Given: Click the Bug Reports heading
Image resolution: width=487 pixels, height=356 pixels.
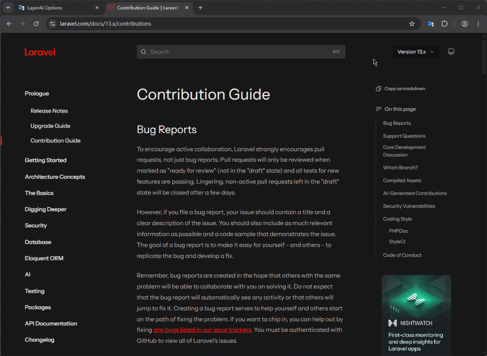Looking at the screenshot, I should (x=167, y=130).
